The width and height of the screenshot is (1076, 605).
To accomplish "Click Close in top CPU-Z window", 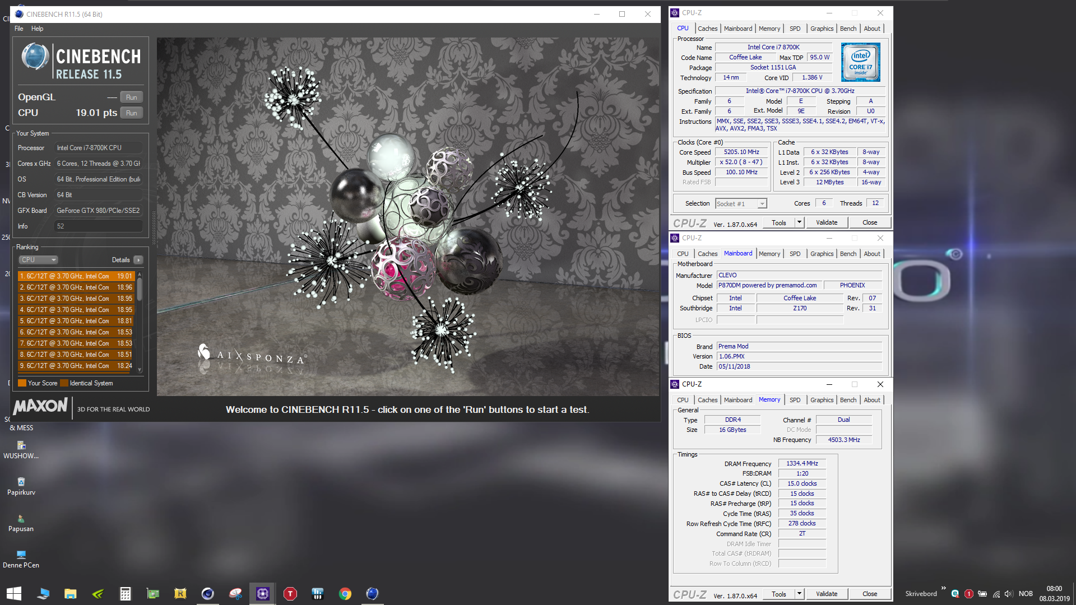I will click(870, 222).
